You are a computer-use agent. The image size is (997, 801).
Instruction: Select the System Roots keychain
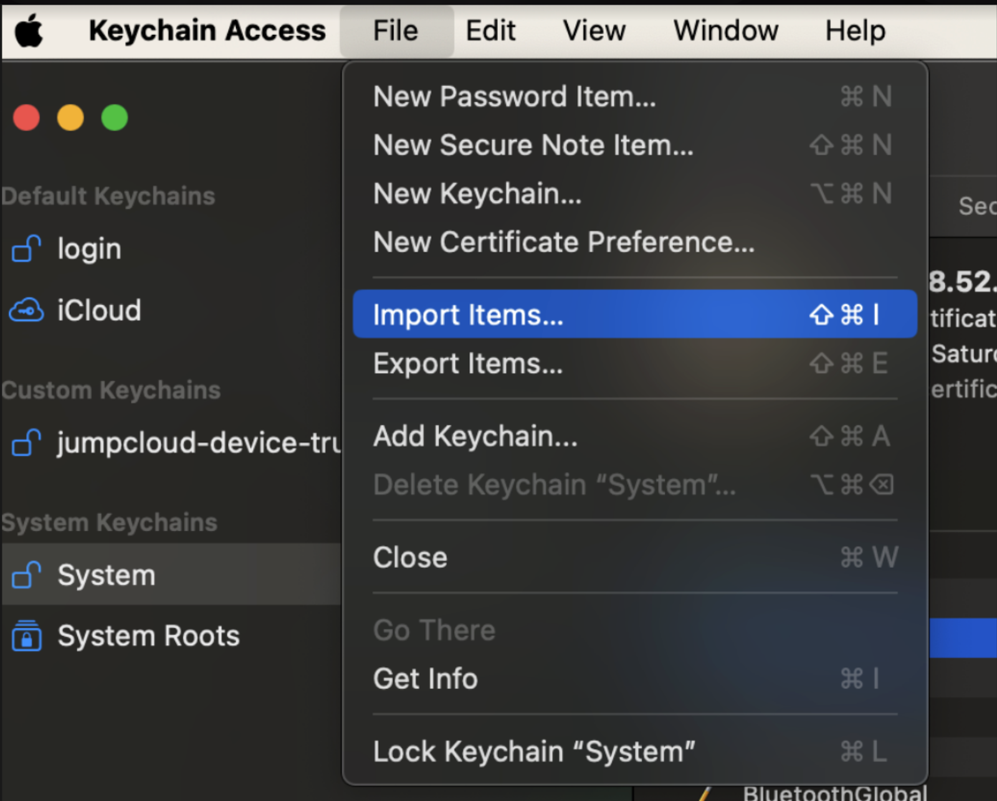point(171,636)
